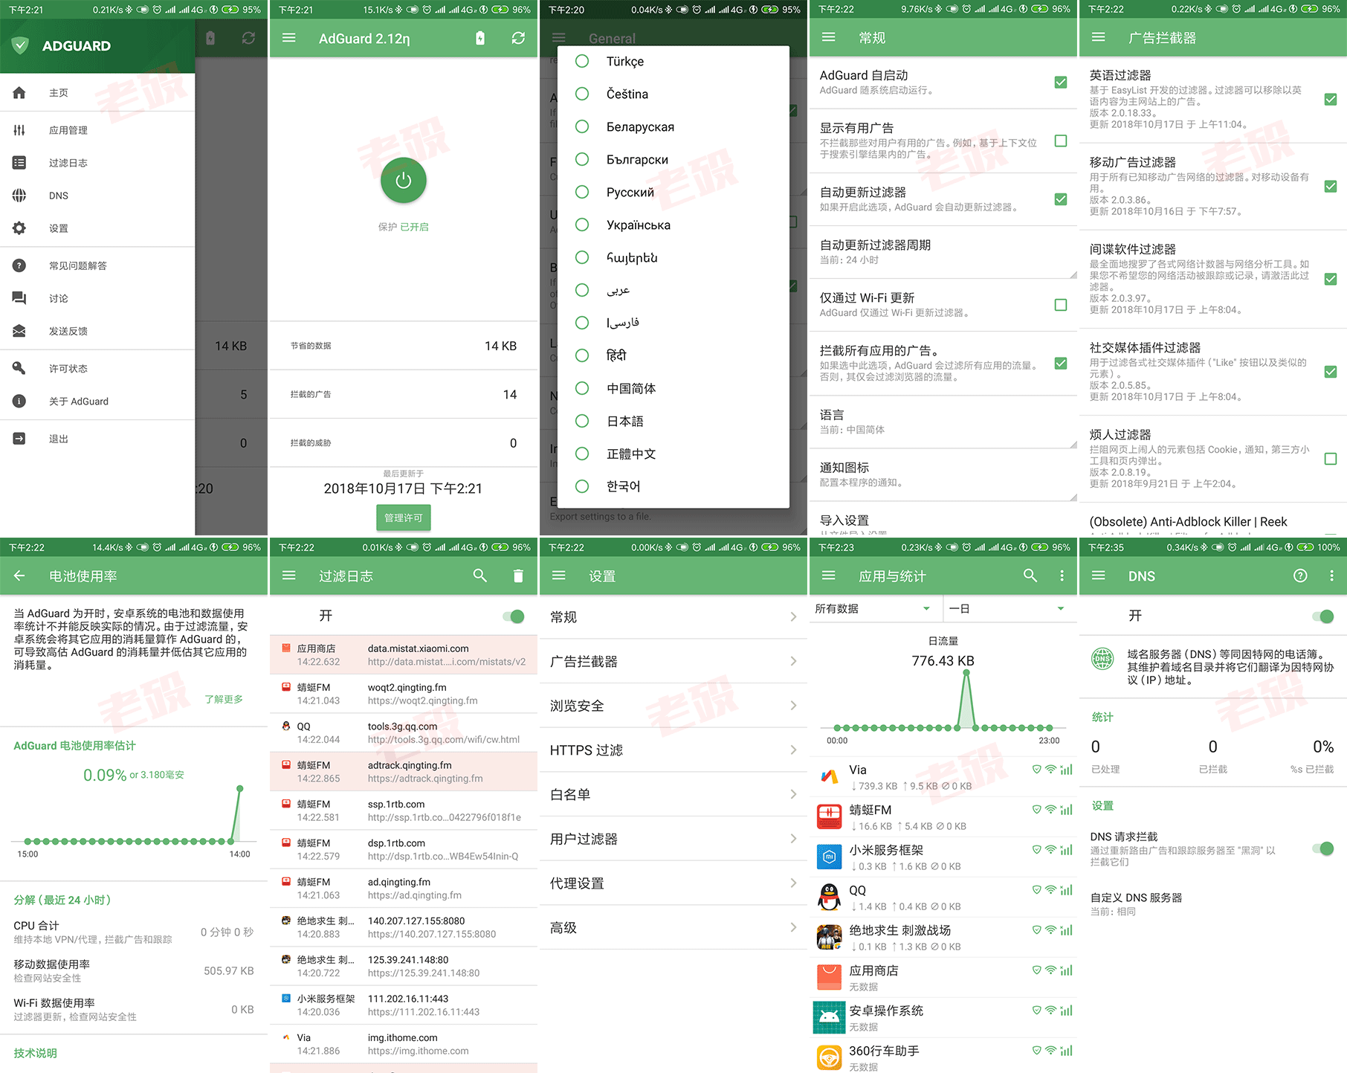The image size is (1347, 1073).
Task: Open overflow menu in DNS toolbar
Action: [1331, 576]
